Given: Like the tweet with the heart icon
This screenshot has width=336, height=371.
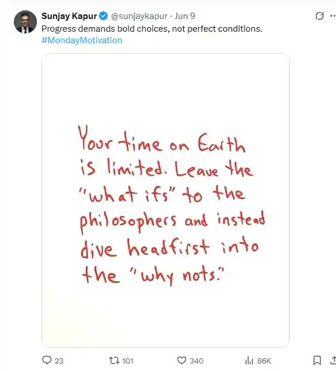Looking at the screenshot, I should click(182, 361).
